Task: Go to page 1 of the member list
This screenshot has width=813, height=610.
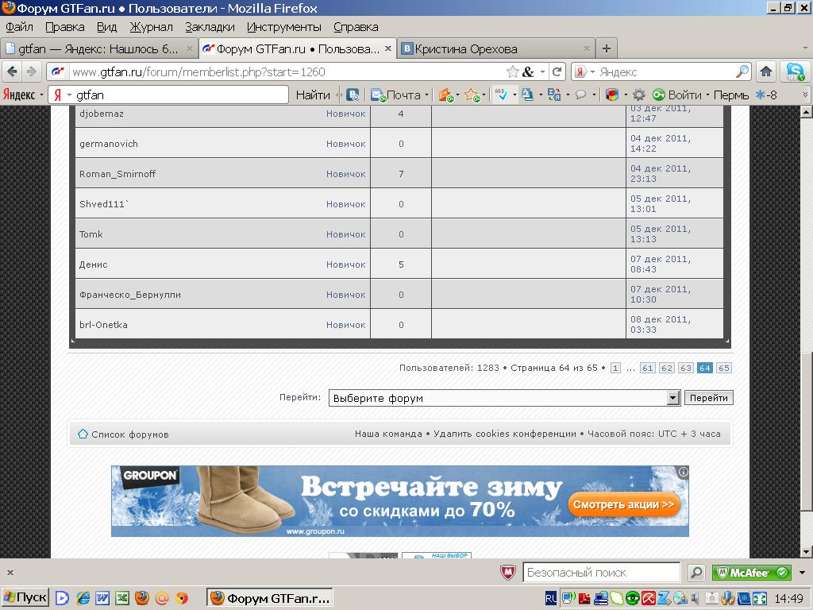Action: coord(615,368)
